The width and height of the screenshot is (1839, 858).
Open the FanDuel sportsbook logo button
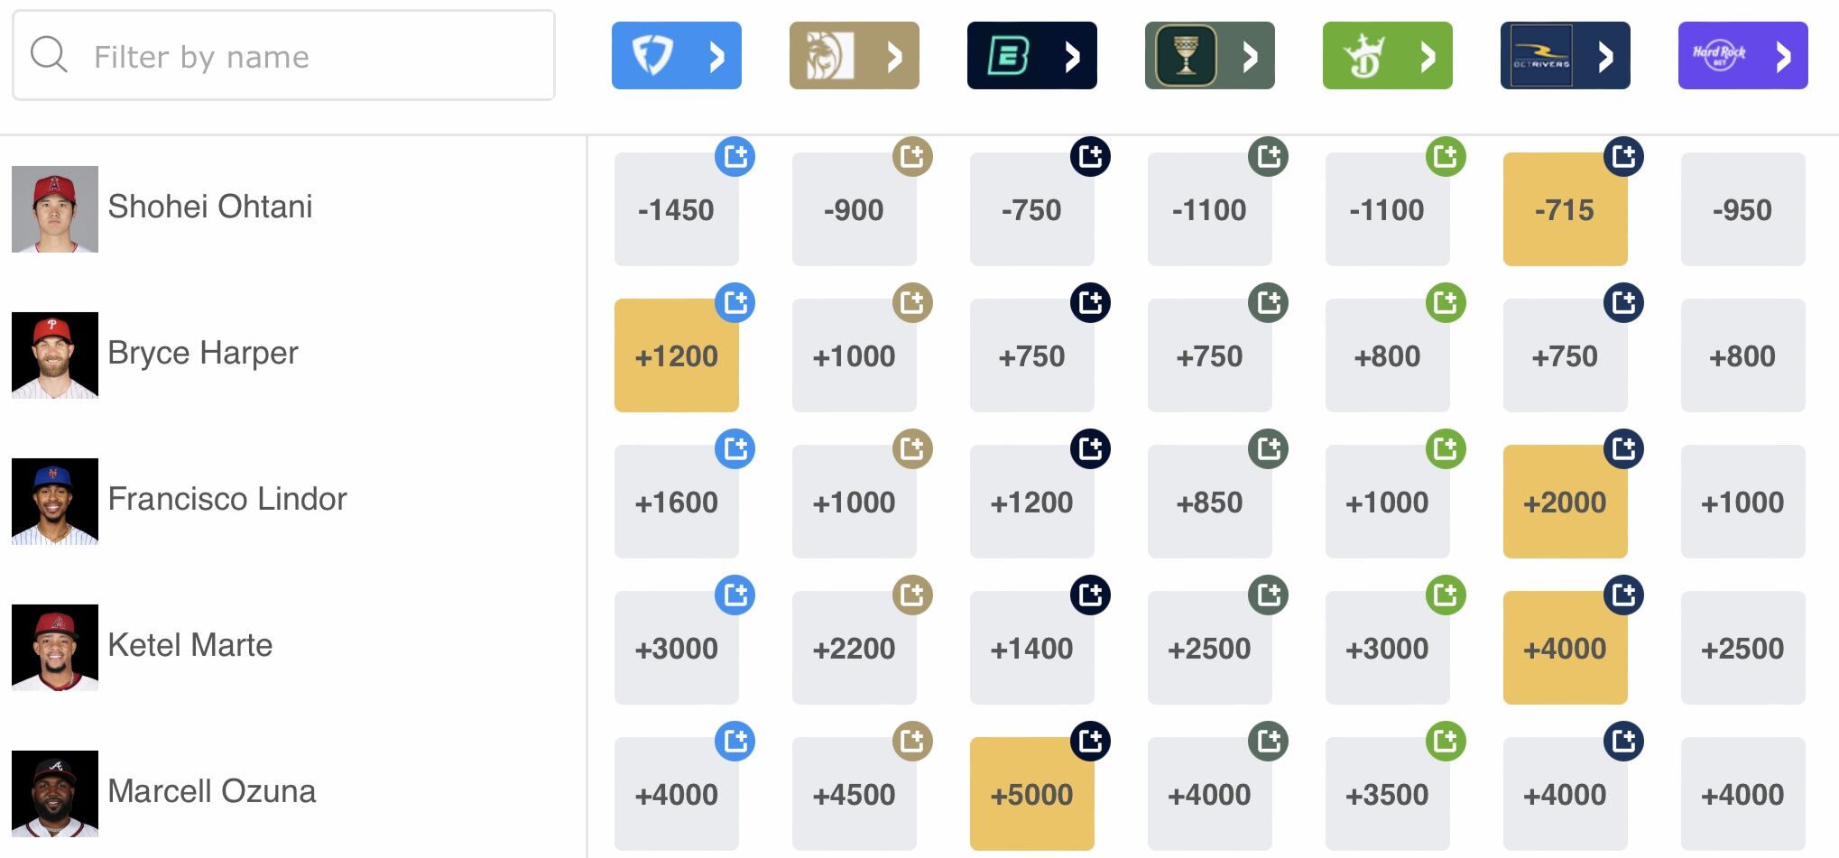pos(676,56)
